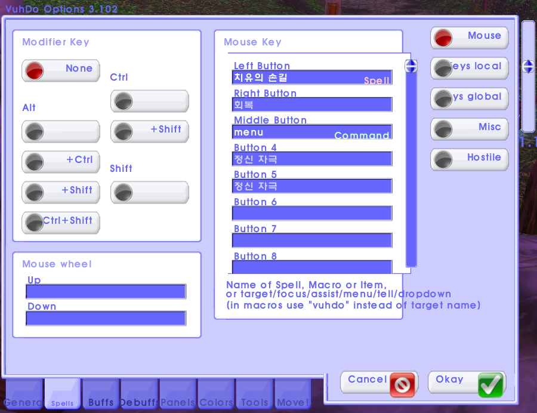This screenshot has height=413, width=537.
Task: Select the Ctrl modifier radio button
Action: pyautogui.click(x=150, y=101)
